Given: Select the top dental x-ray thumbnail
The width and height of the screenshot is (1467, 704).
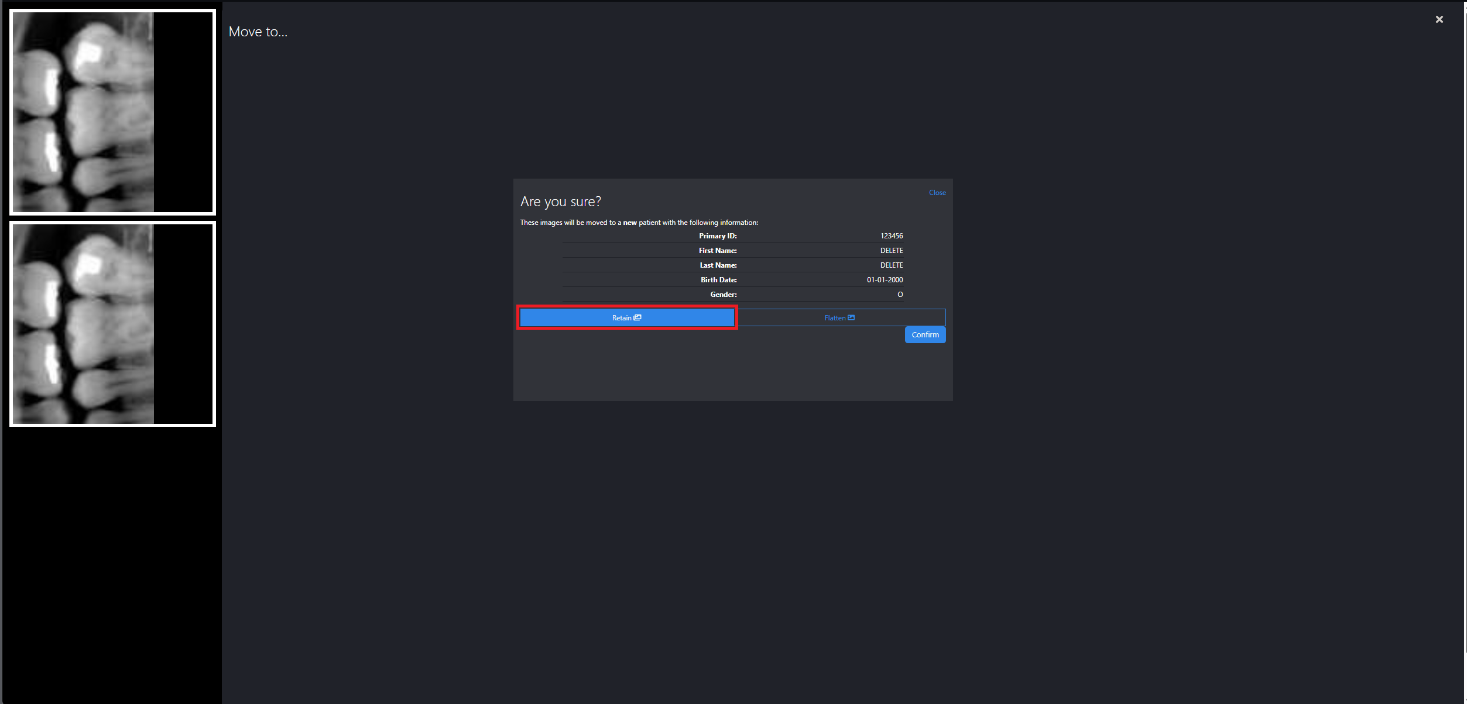Looking at the screenshot, I should [x=112, y=112].
